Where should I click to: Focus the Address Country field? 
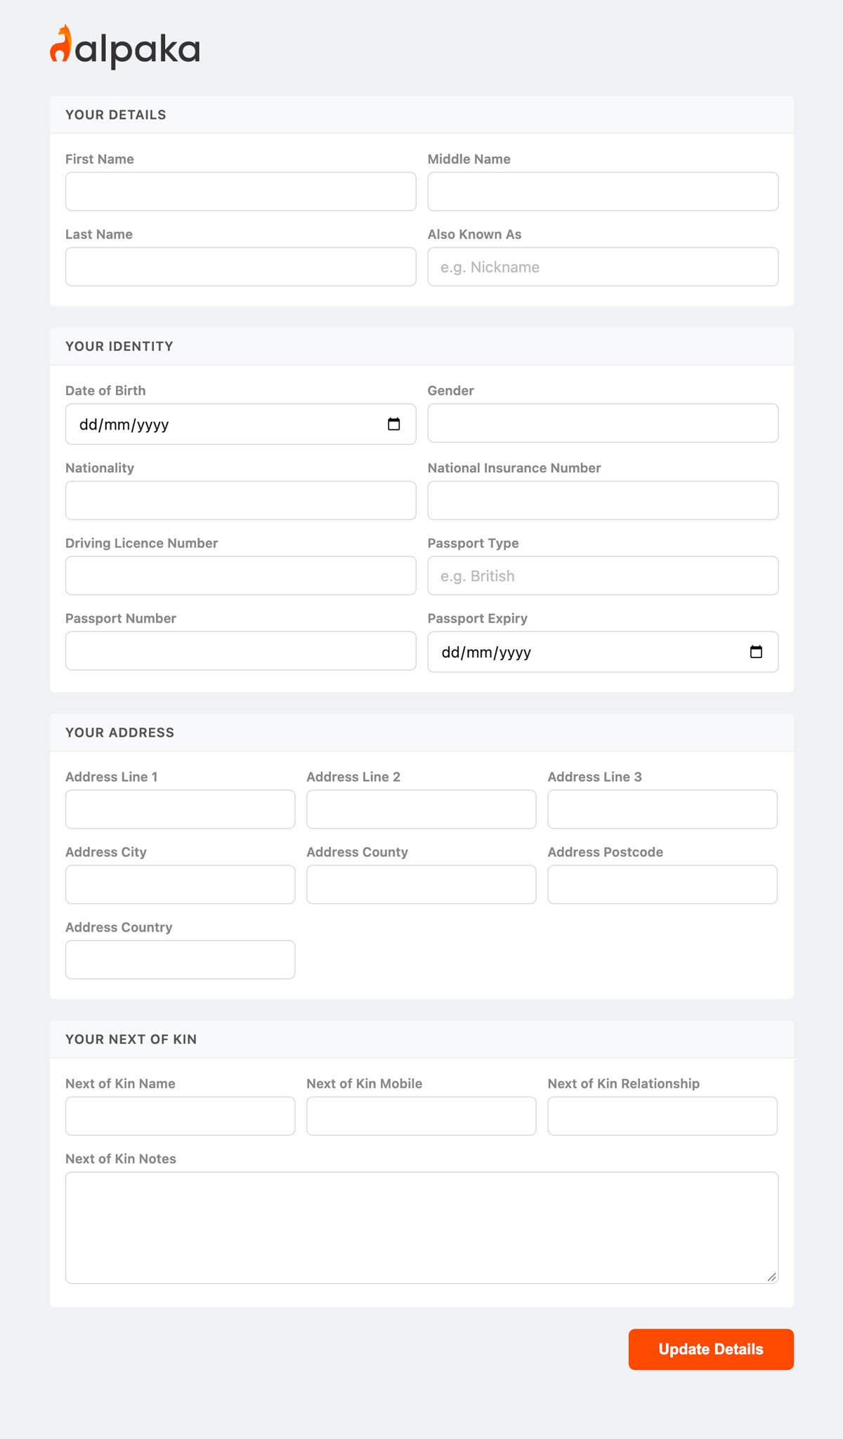180,960
